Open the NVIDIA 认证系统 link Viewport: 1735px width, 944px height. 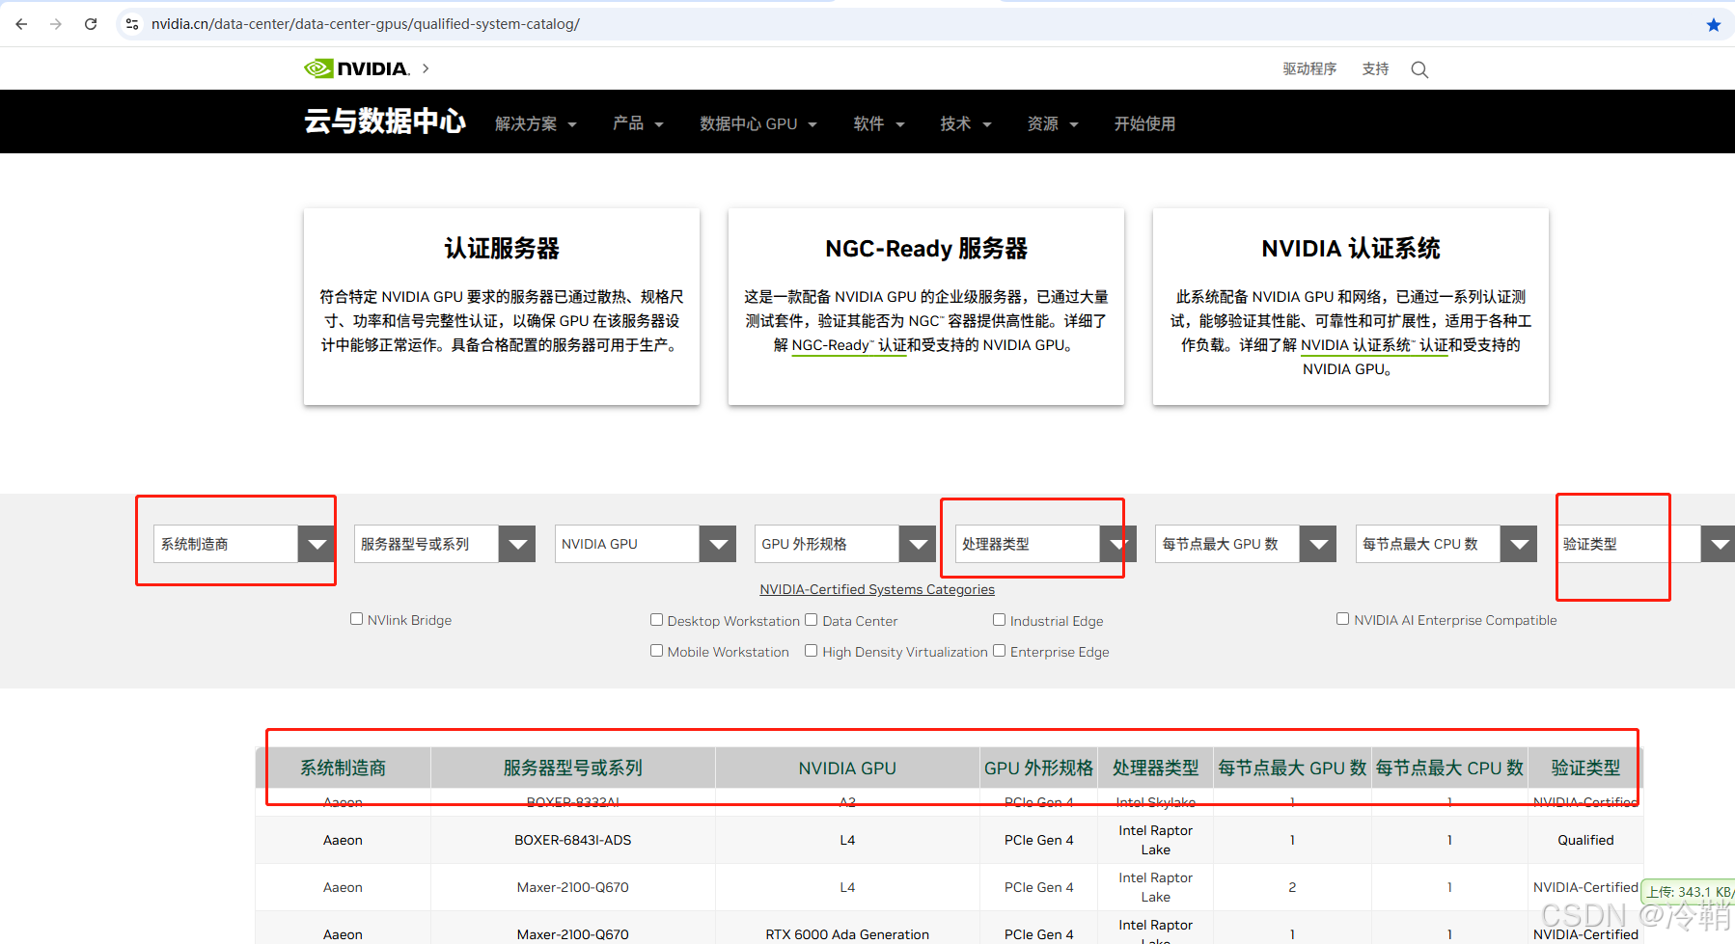pos(1374,345)
